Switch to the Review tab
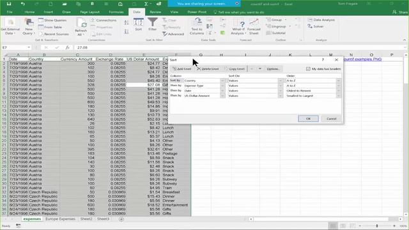The image size is (409, 230). tap(155, 12)
